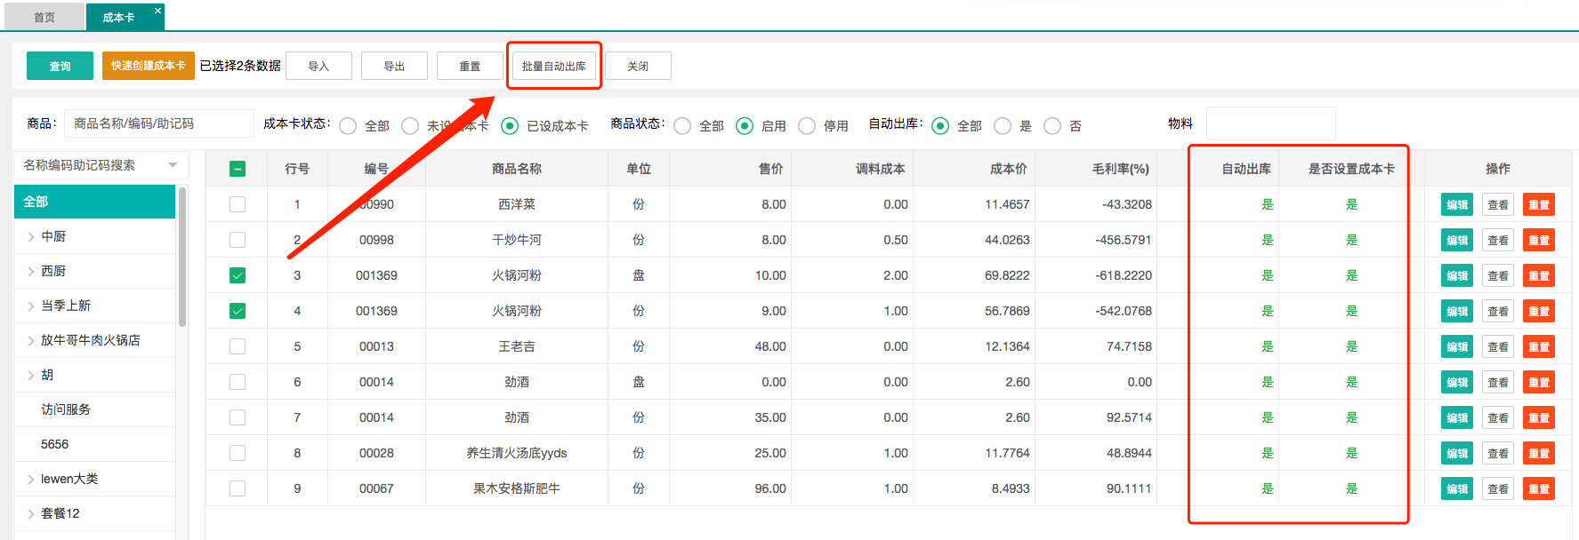
Task: Expand the 中厨 category tree node
Action: pyautogui.click(x=31, y=236)
